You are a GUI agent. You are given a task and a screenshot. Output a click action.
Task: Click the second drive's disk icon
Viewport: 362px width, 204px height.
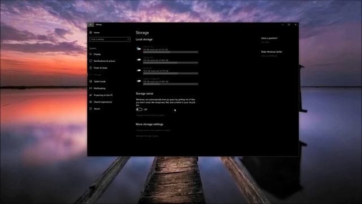click(139, 59)
